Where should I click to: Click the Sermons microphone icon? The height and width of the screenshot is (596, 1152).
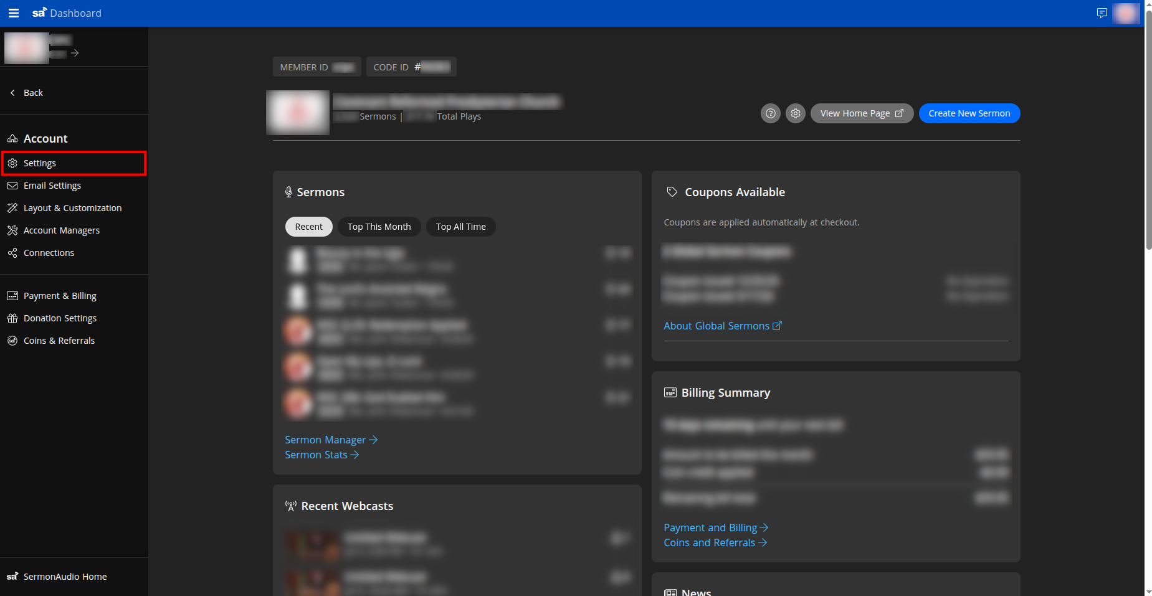pos(288,192)
